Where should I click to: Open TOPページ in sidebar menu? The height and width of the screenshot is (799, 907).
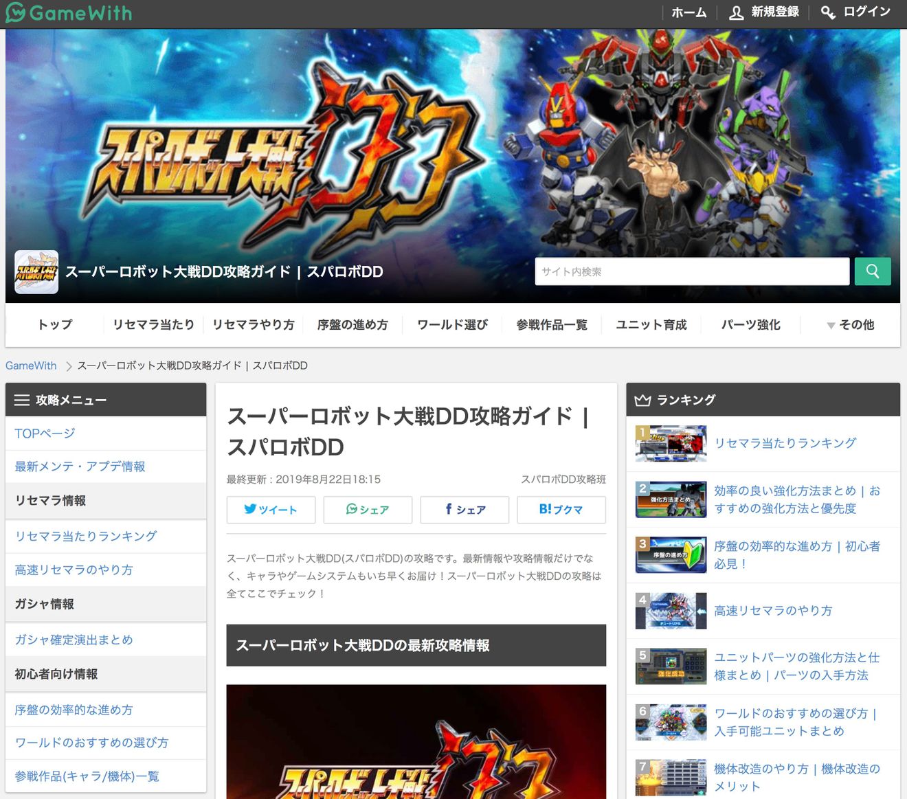pyautogui.click(x=106, y=434)
